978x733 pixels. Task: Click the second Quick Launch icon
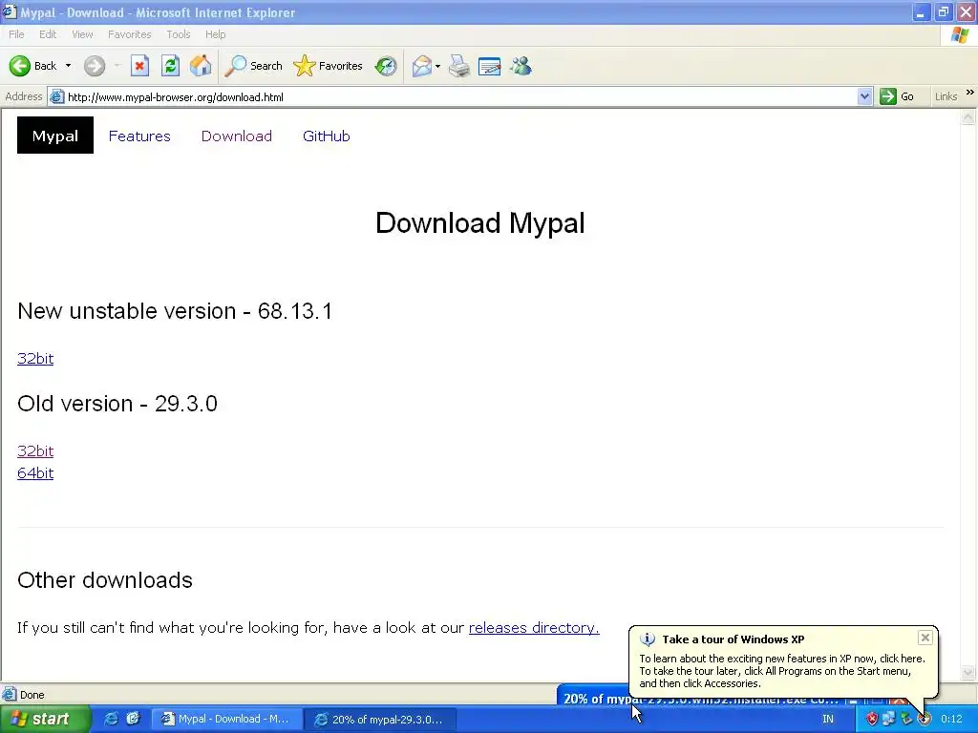click(133, 719)
